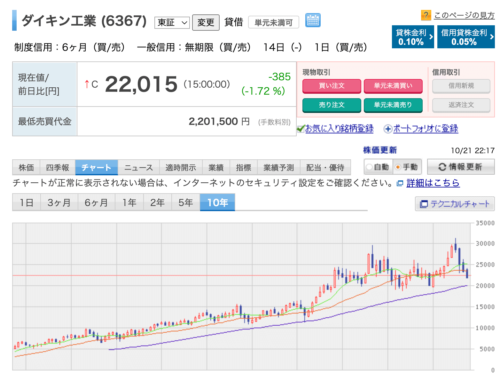Select the 1日 chart period
This screenshot has height=373, width=500.
pos(27,202)
